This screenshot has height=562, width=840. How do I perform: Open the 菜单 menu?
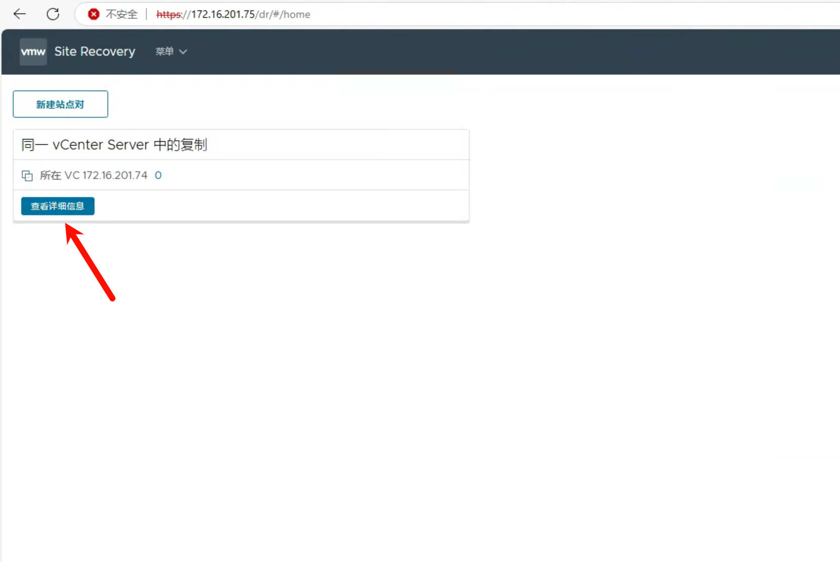(x=165, y=52)
